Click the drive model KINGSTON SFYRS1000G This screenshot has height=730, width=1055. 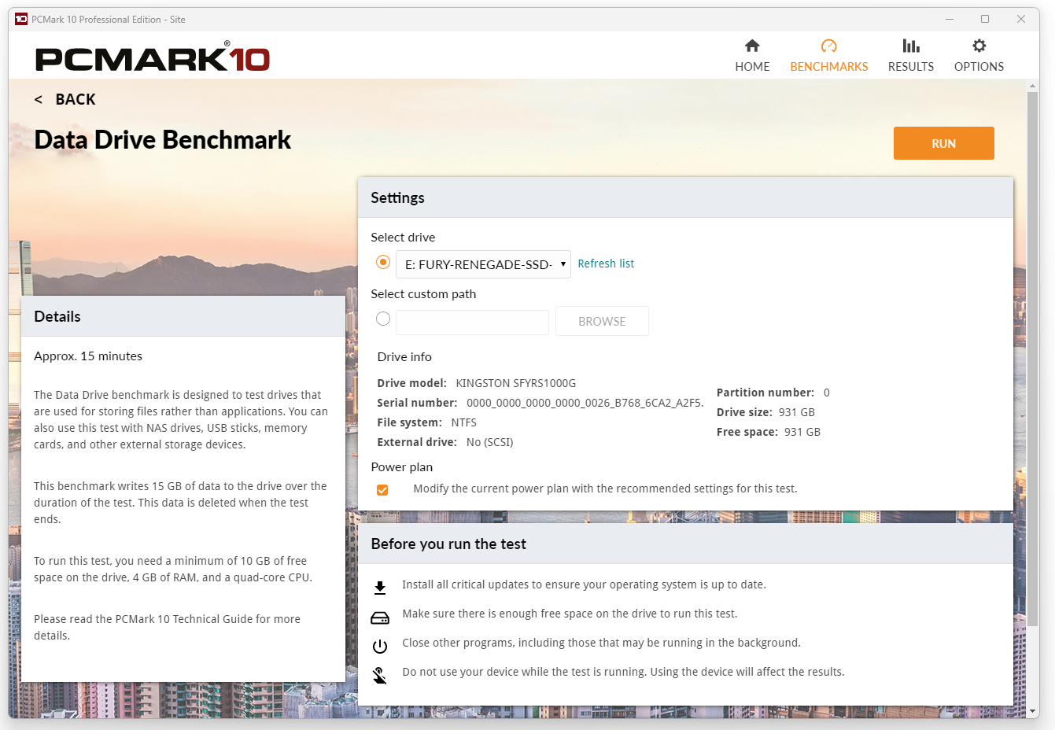point(516,383)
